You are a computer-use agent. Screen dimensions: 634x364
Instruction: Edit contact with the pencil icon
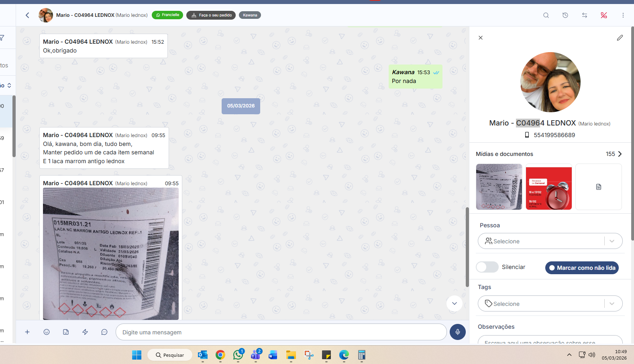click(x=620, y=38)
